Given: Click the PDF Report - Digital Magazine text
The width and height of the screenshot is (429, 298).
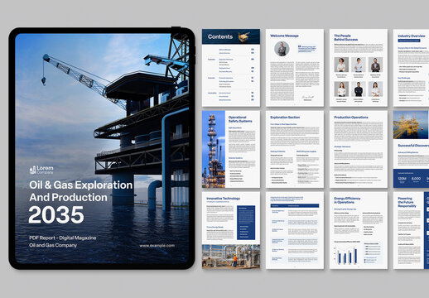Looking at the screenshot, I should pyautogui.click(x=63, y=238).
